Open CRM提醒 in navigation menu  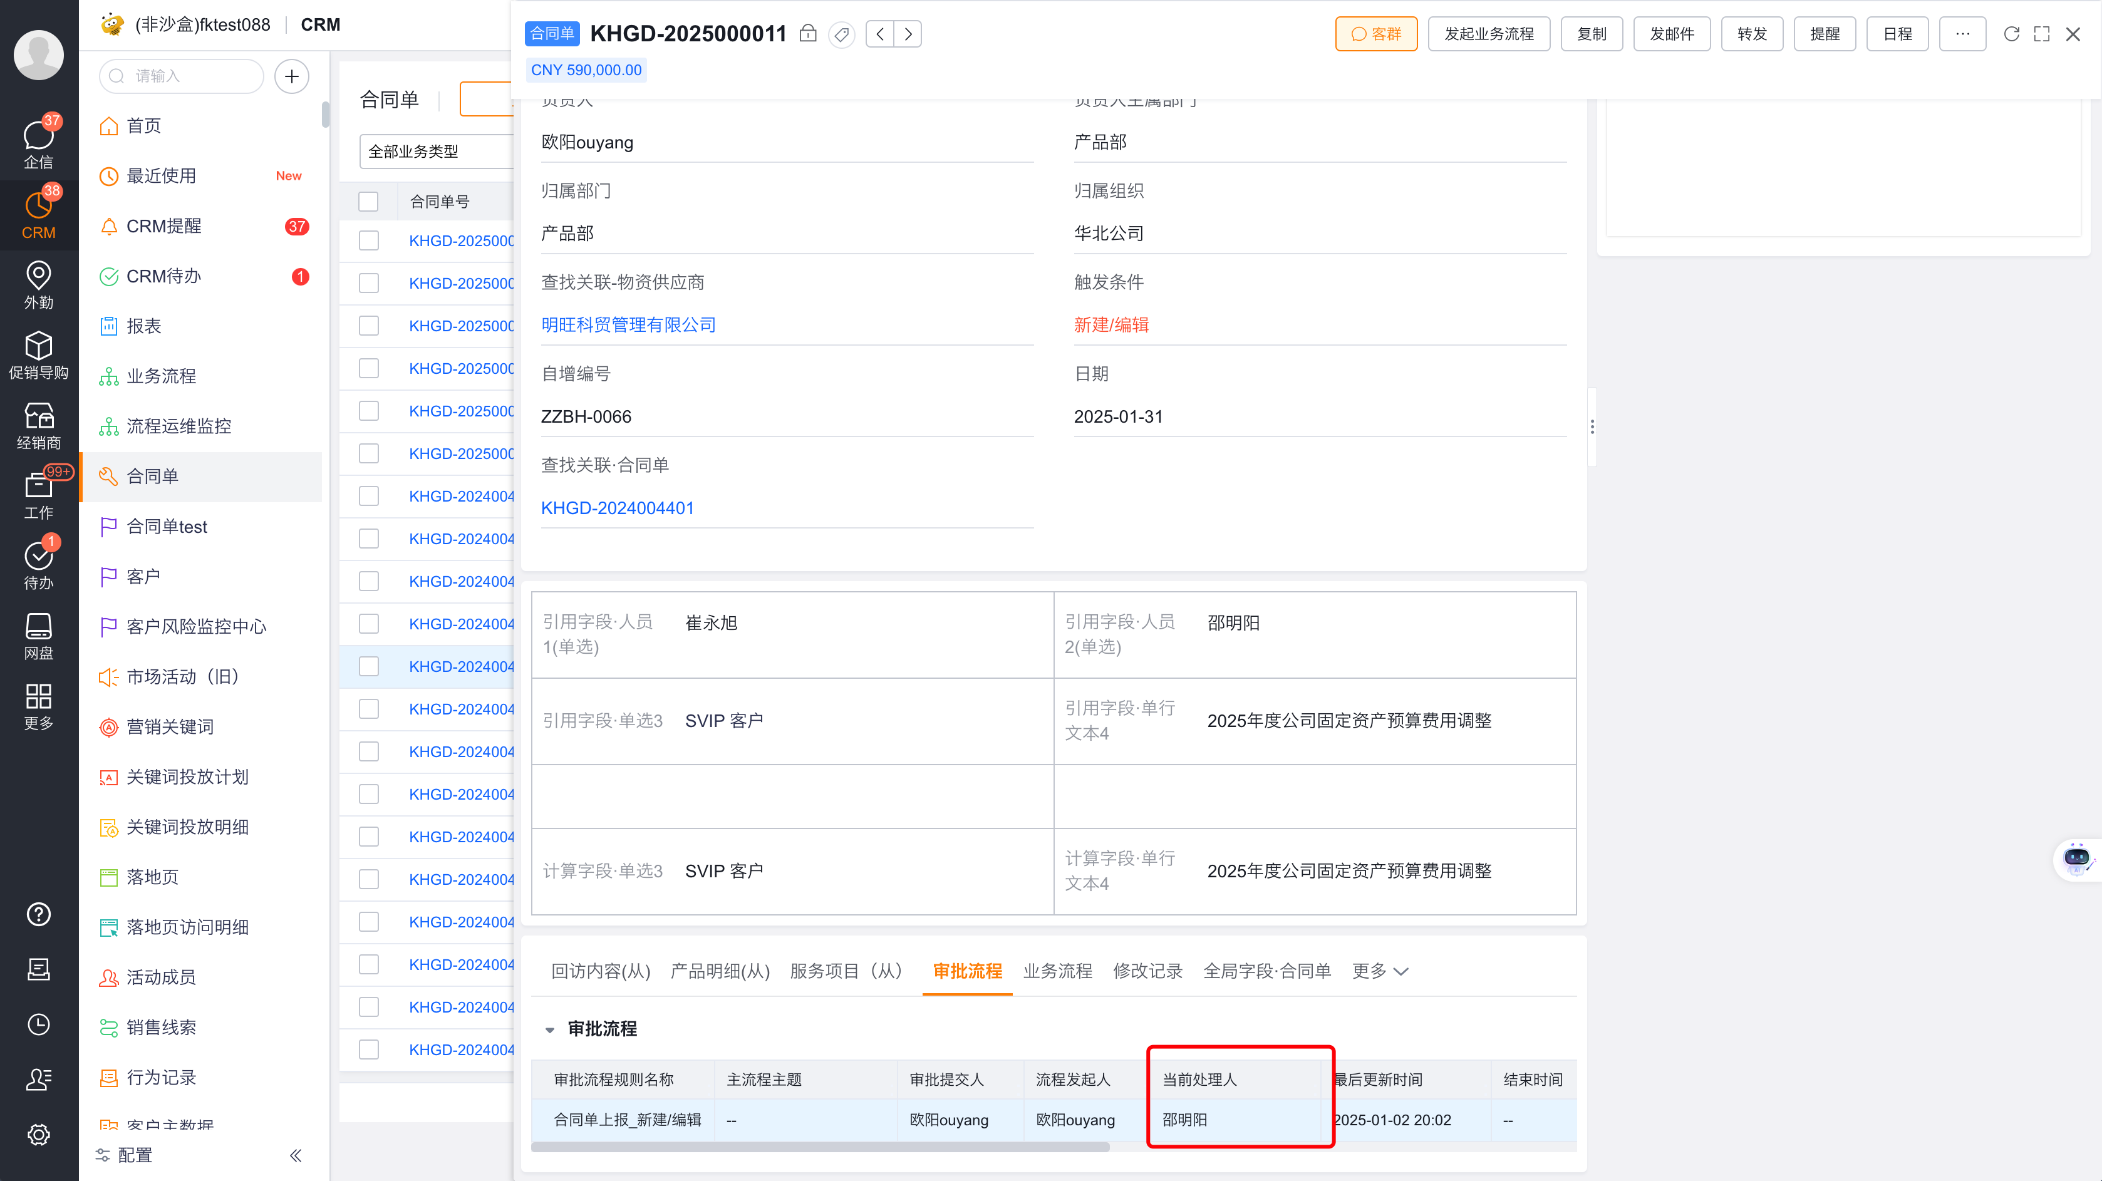(x=200, y=226)
